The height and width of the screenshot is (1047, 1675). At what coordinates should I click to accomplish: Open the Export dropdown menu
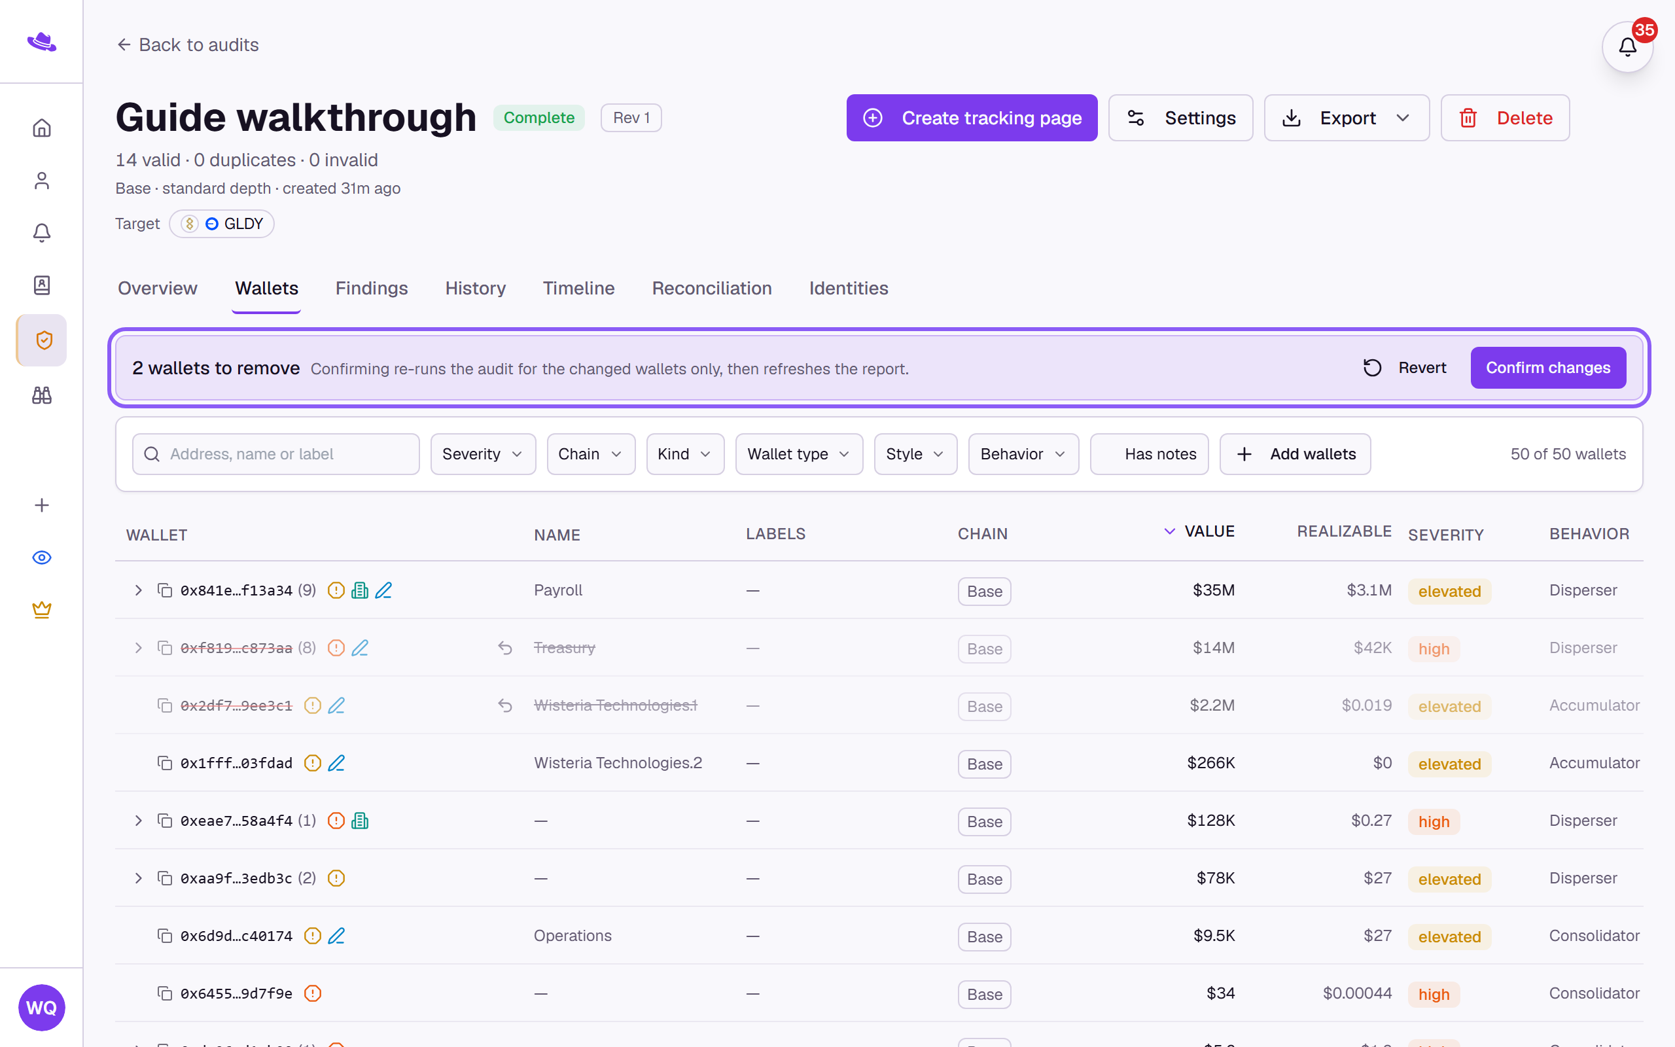(1347, 118)
